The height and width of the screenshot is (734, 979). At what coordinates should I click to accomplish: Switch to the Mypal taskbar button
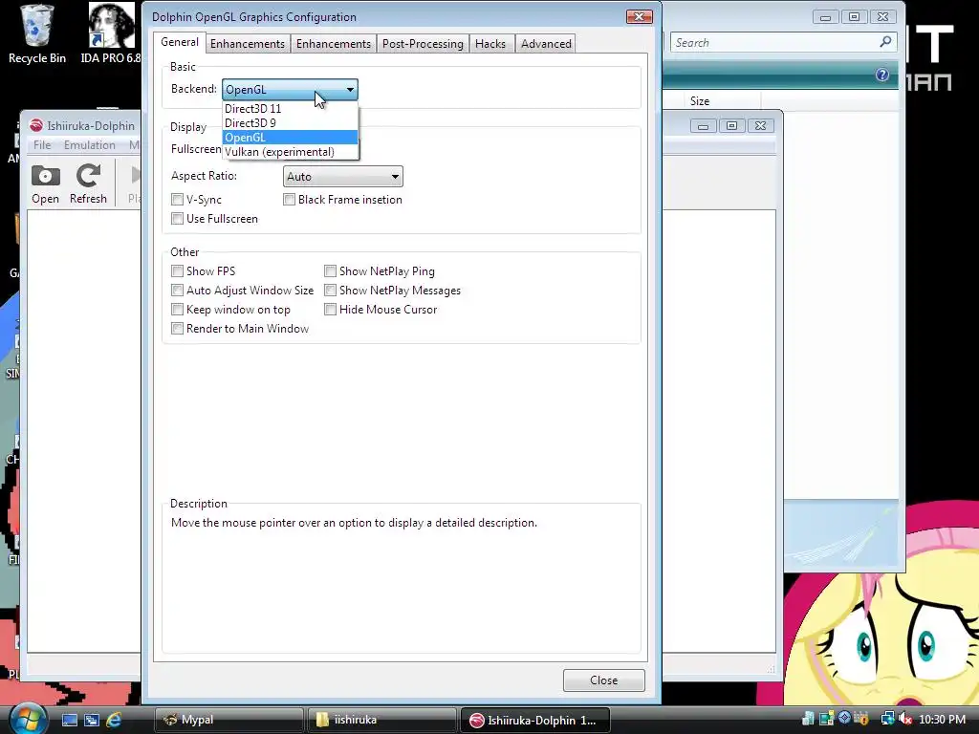point(228,720)
